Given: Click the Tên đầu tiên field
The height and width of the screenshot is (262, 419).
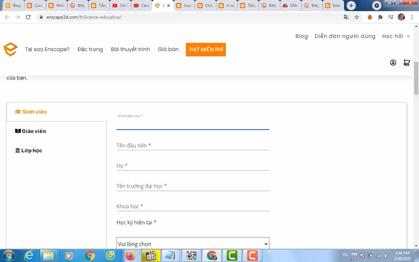Looking at the screenshot, I should pos(193,146).
